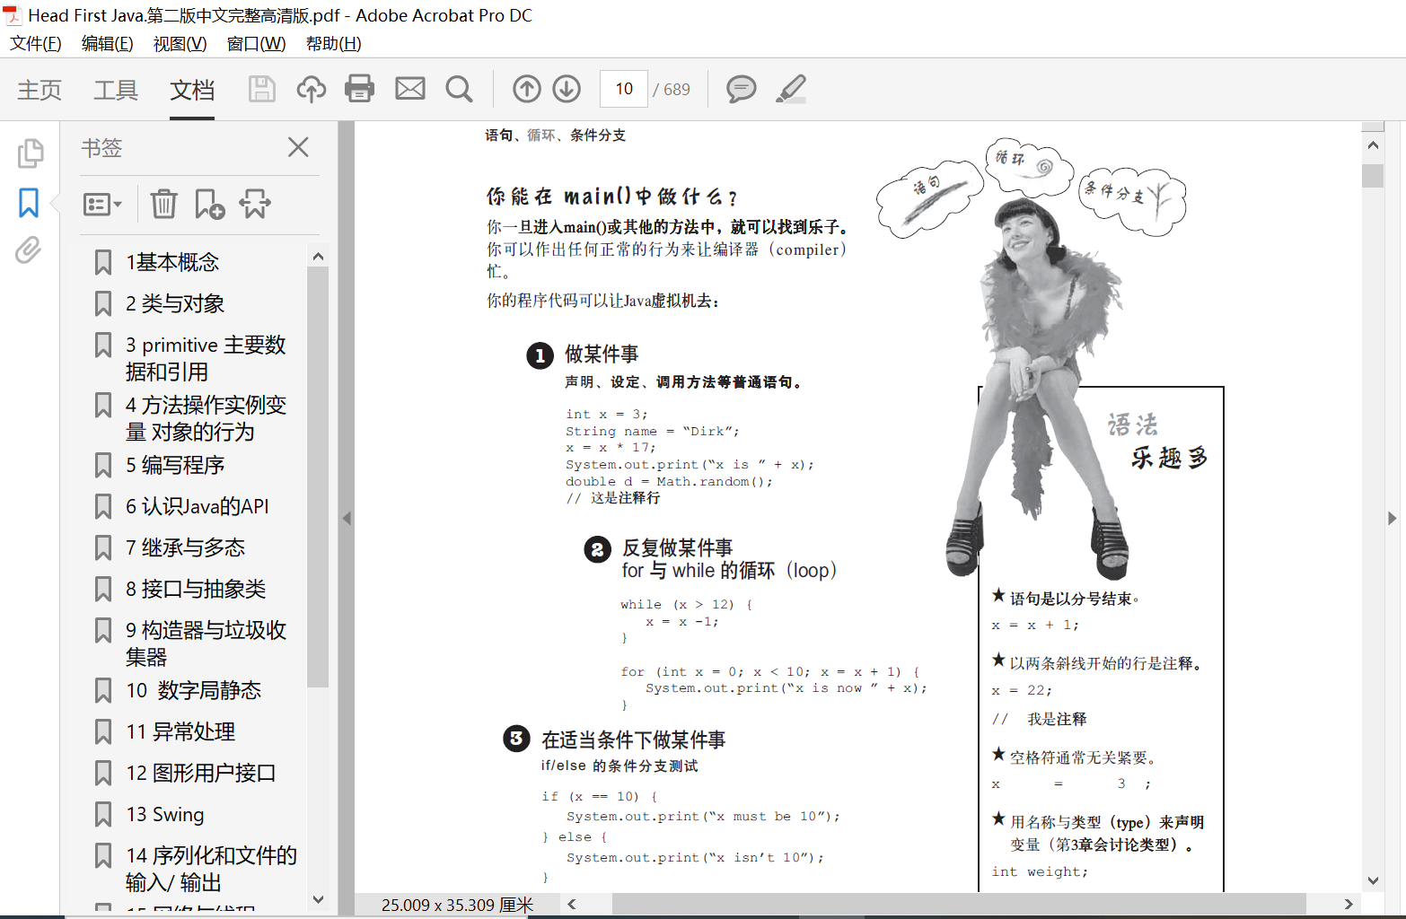Click the page number input field
Viewport: 1406px width, 919px height.
(x=623, y=89)
